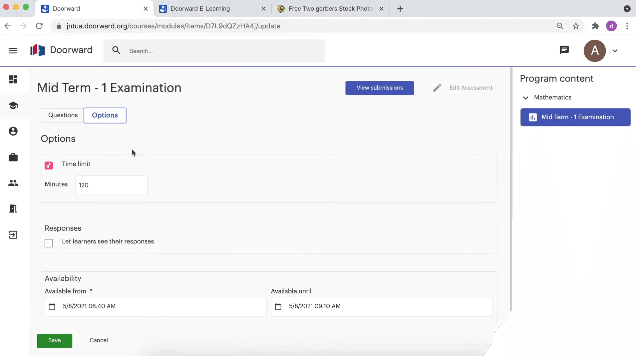This screenshot has height=356, width=636.
Task: Open the 'Available until' calendar picker
Action: pyautogui.click(x=278, y=306)
